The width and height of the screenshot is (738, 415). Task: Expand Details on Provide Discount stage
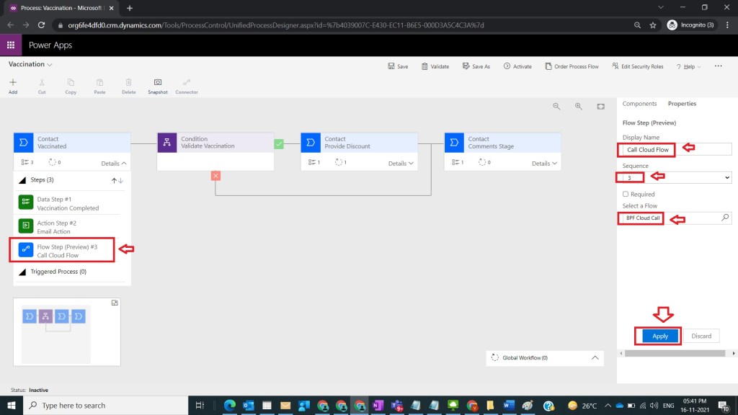point(401,163)
